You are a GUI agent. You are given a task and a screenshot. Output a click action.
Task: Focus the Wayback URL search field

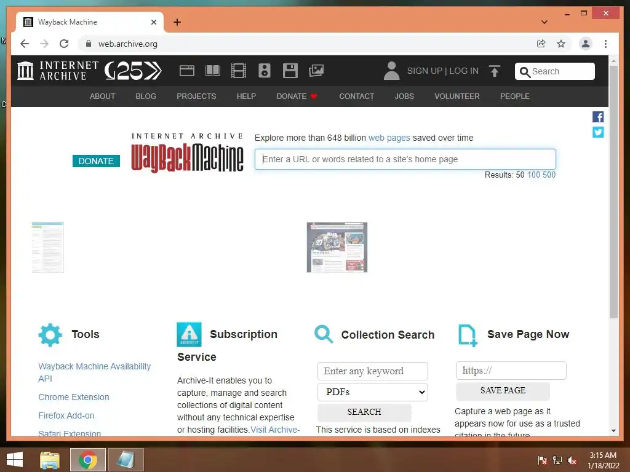click(405, 159)
